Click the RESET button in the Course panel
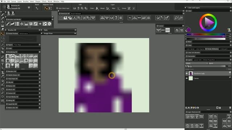This screenshot has width=232, height=130. click(167, 30)
